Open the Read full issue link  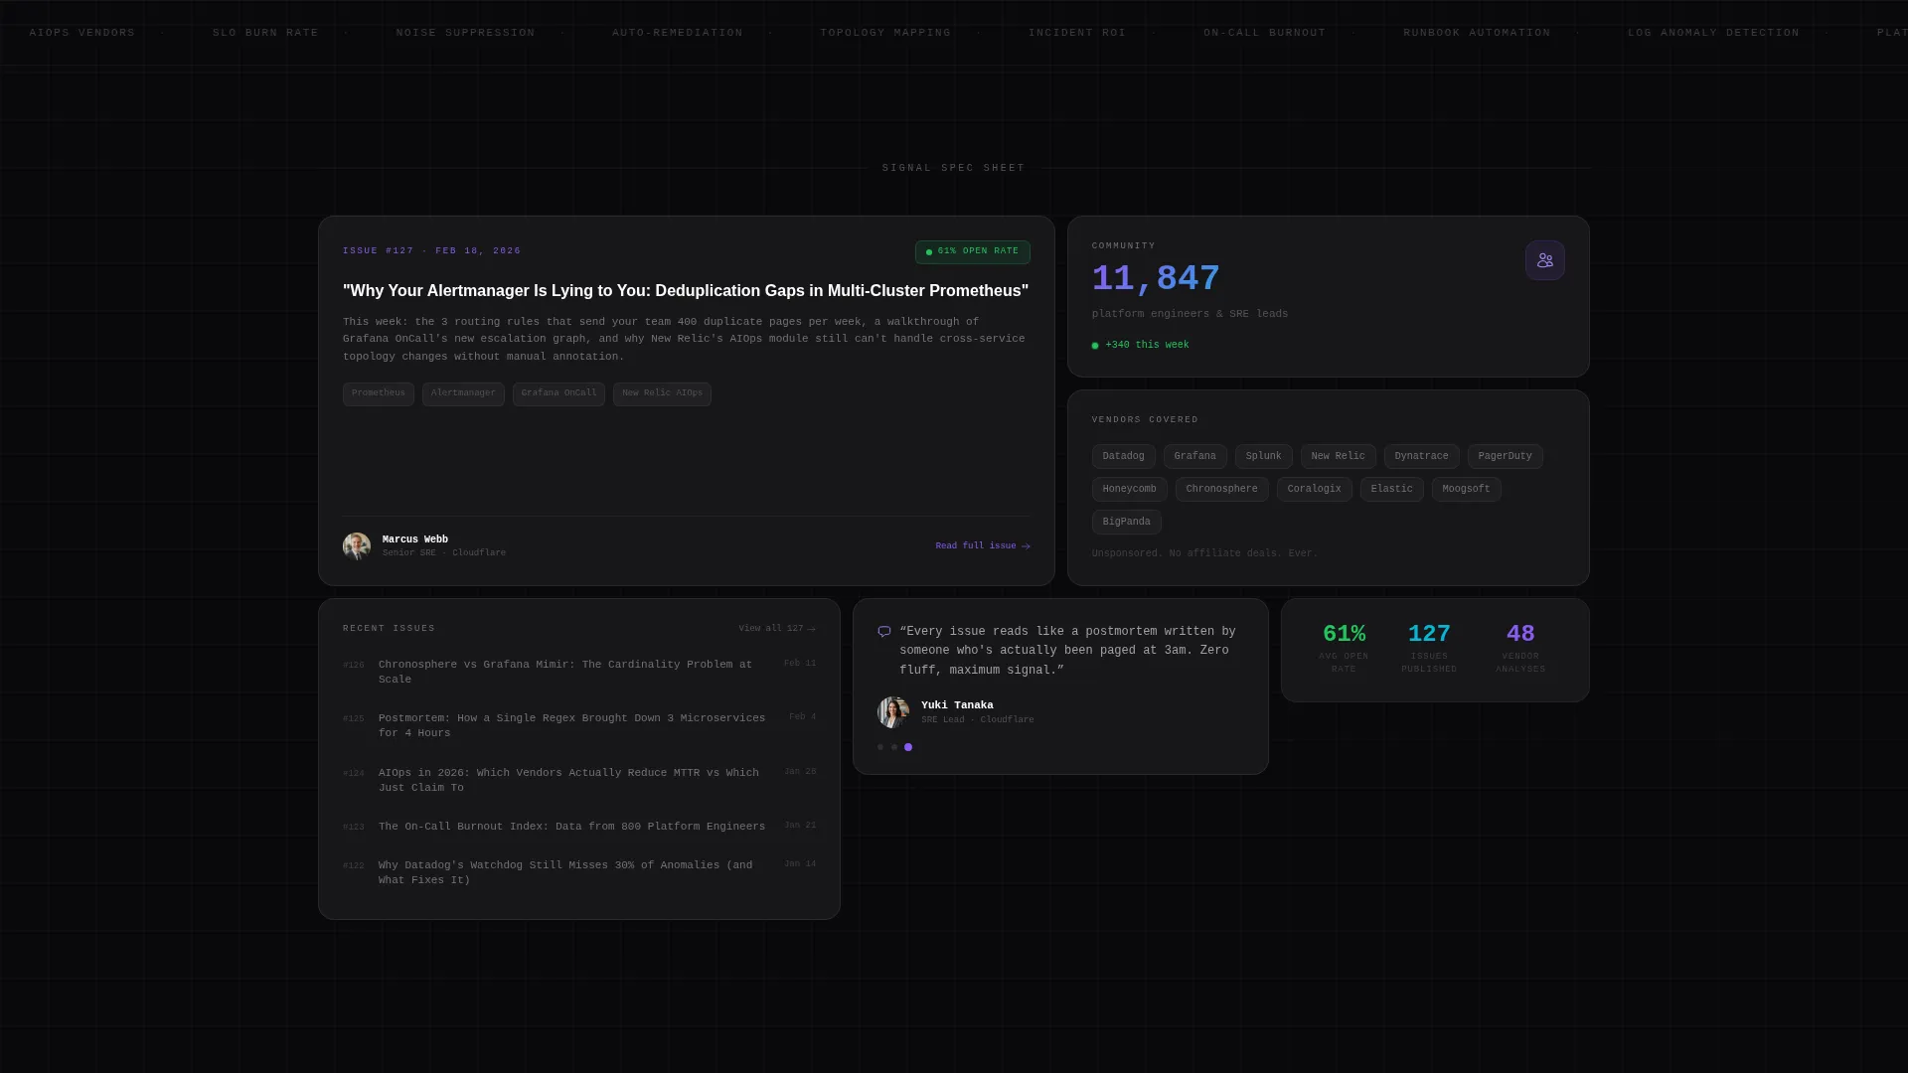click(x=983, y=546)
